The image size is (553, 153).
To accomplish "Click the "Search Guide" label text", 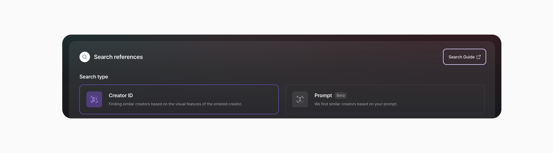I will coord(461,57).
